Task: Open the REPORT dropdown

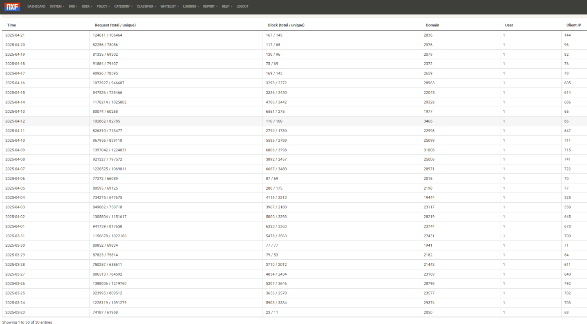Action: (x=210, y=6)
